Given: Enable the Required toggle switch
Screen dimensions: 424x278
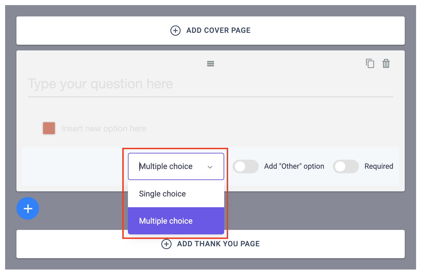Looking at the screenshot, I should 346,166.
